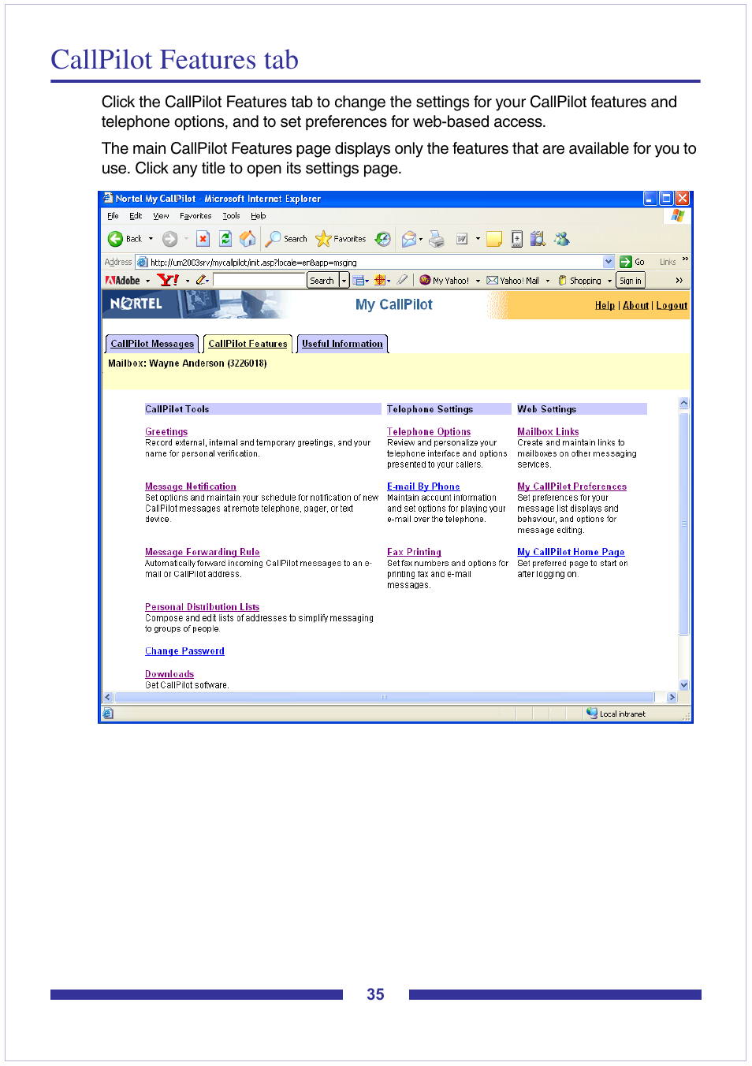Image resolution: width=752 pixels, height=1066 pixels.
Task: Open the Mailbox Links link
Action: [x=548, y=432]
